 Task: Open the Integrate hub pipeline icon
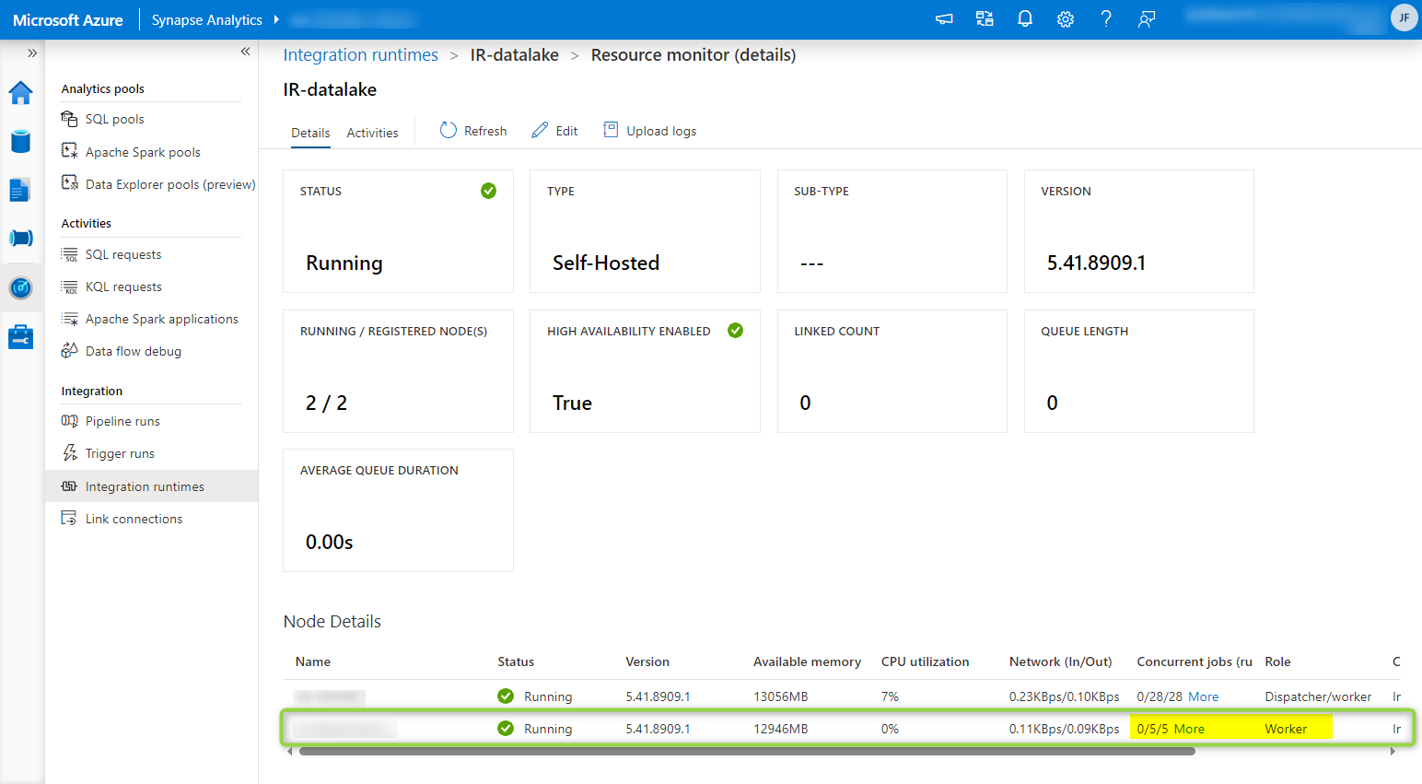pyautogui.click(x=20, y=239)
